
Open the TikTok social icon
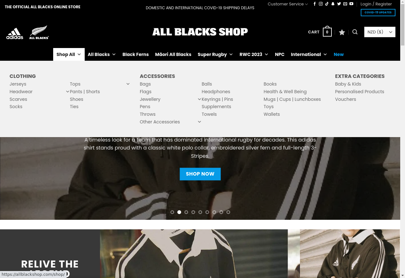[327, 4]
